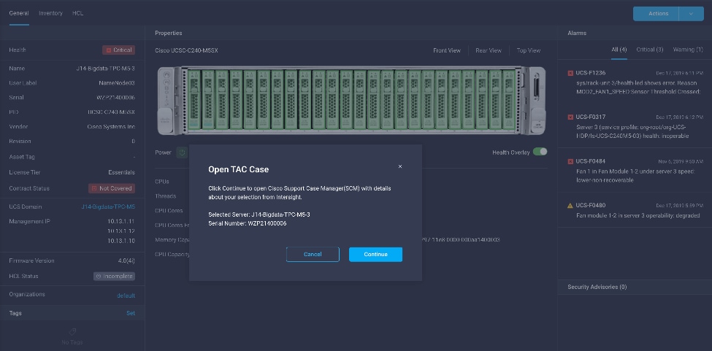Click Set link next to Tags
712x351 pixels.
tap(131, 313)
